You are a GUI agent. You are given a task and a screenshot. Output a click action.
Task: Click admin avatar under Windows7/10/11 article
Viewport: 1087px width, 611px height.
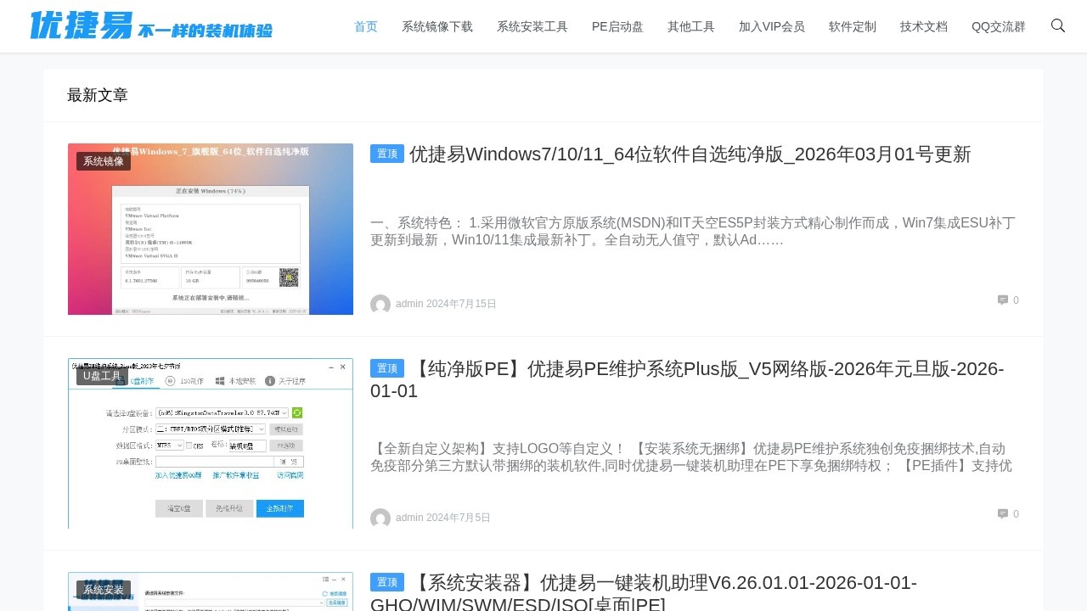[380, 305]
